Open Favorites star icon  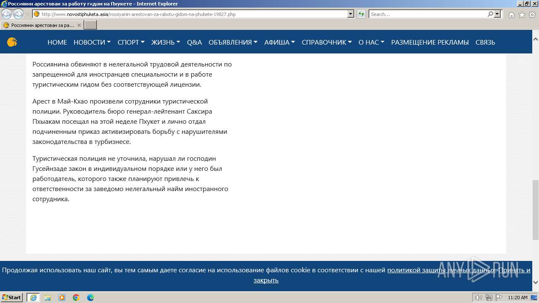click(522, 15)
